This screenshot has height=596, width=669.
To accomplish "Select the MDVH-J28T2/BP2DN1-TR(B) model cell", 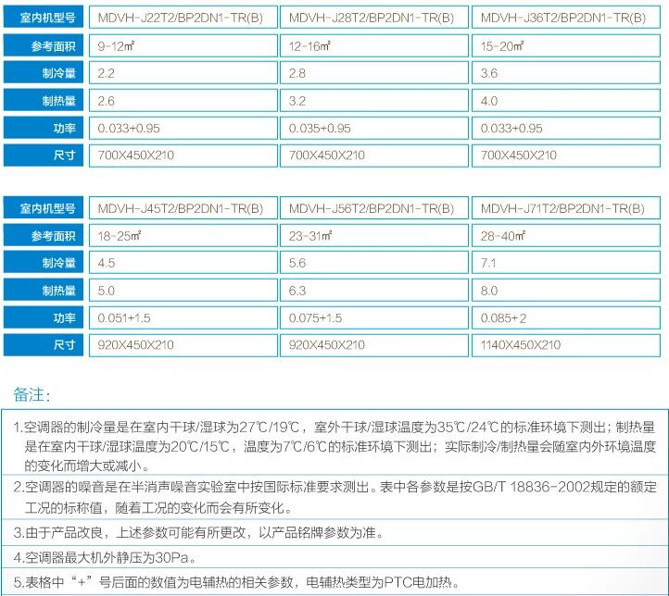I will [374, 17].
